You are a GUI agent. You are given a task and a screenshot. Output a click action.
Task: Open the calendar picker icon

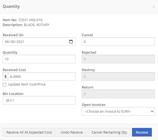point(71,42)
